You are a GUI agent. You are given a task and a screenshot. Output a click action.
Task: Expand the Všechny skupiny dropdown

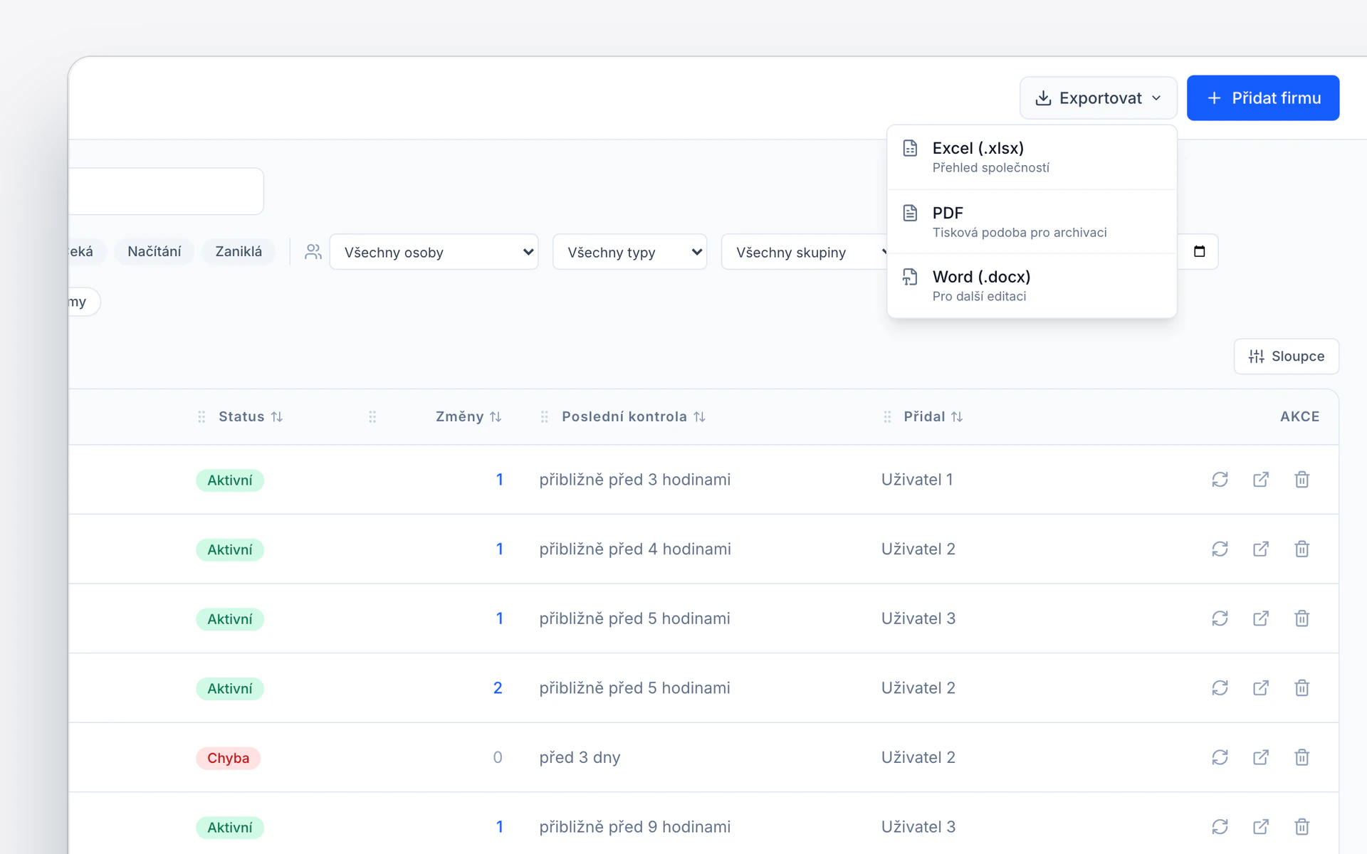(x=805, y=252)
